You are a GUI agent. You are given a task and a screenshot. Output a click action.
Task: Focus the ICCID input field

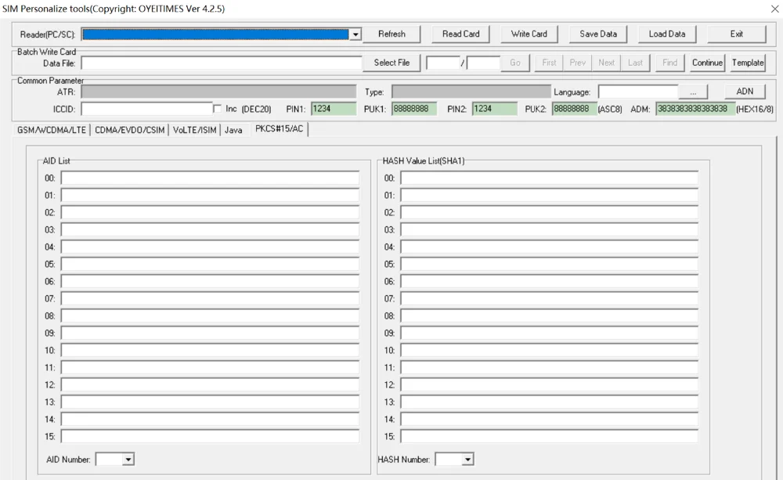coord(147,109)
